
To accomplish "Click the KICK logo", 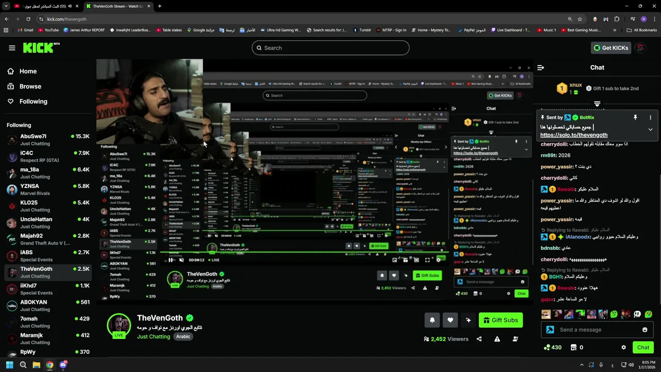I will 41,48.
